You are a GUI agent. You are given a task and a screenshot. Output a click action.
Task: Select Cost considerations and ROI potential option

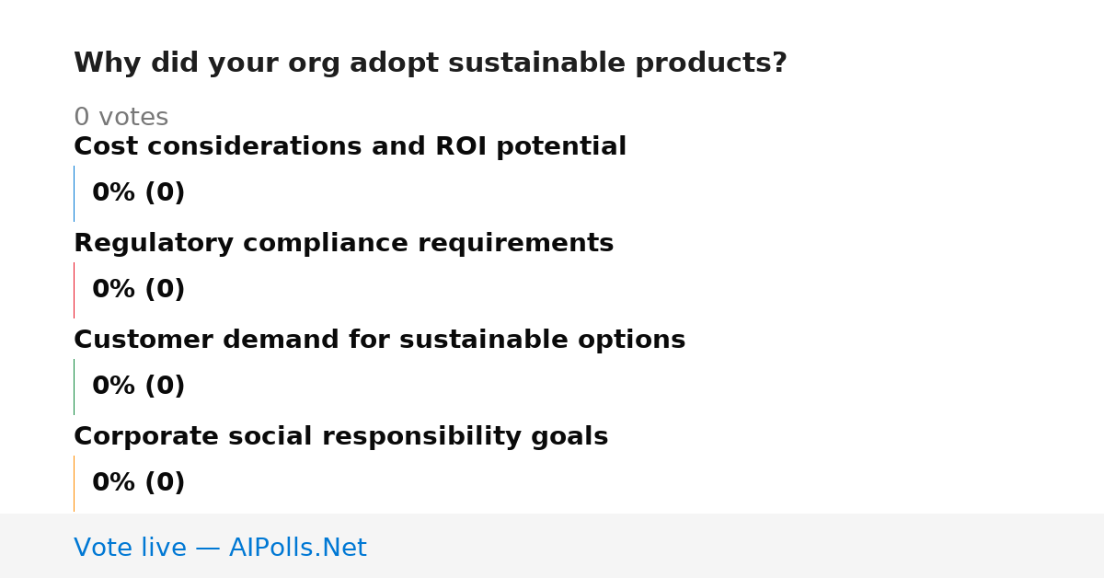click(350, 146)
